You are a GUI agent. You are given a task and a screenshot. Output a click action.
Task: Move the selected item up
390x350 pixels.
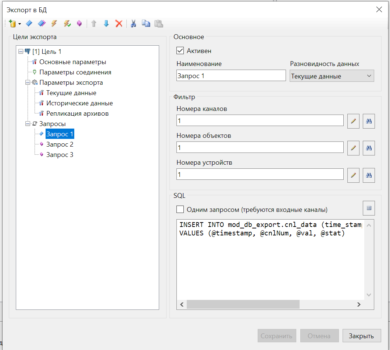[94, 24]
